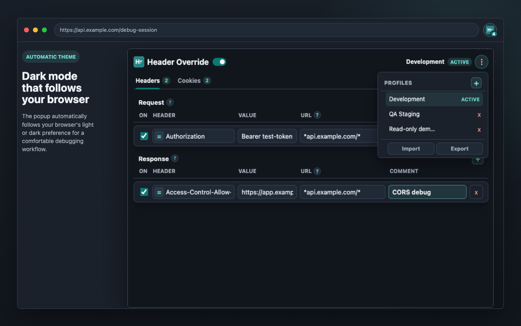Add a new profile with plus button
This screenshot has height=326, width=521.
[x=476, y=83]
